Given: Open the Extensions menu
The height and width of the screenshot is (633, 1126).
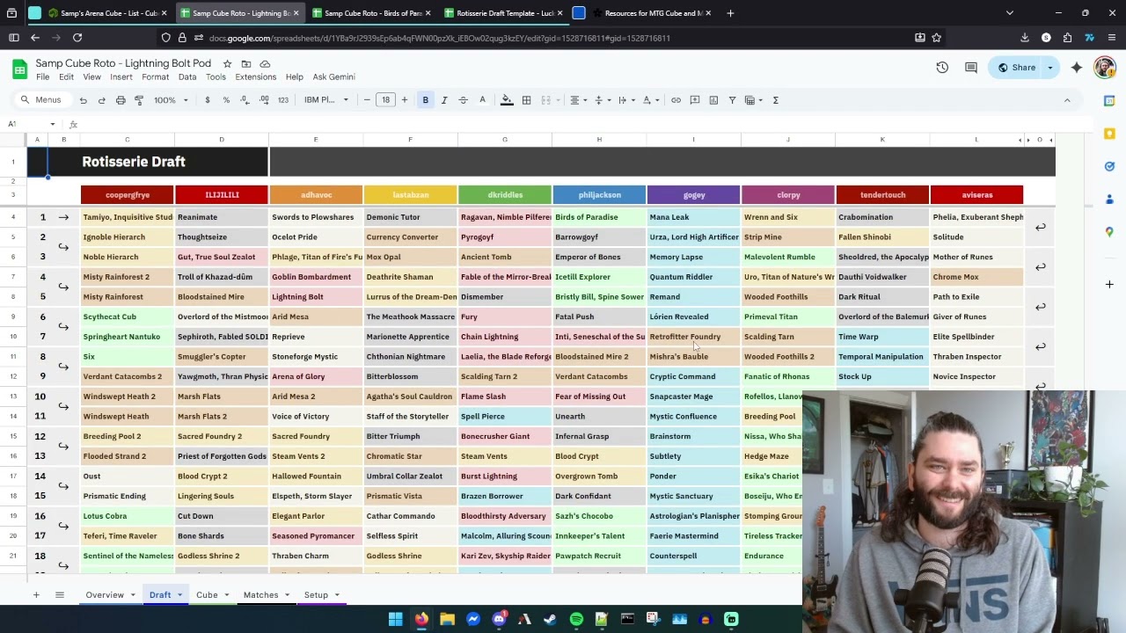Looking at the screenshot, I should click(x=255, y=77).
